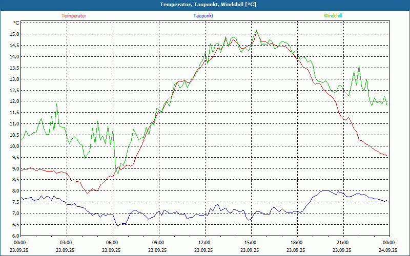This screenshot has width=410, height=256.
Task: Click the red temperature minimum before 06:00
Action: point(88,194)
